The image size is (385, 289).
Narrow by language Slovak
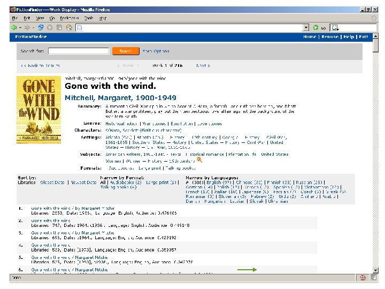tap(256, 201)
